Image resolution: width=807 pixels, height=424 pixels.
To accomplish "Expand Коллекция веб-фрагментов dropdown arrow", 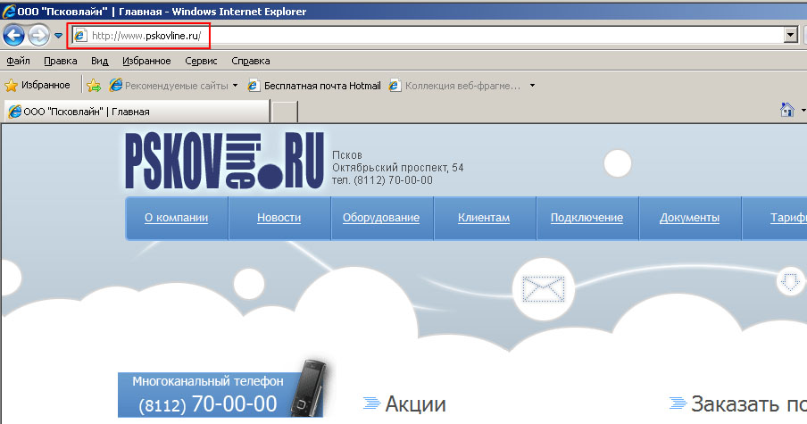I will point(532,86).
